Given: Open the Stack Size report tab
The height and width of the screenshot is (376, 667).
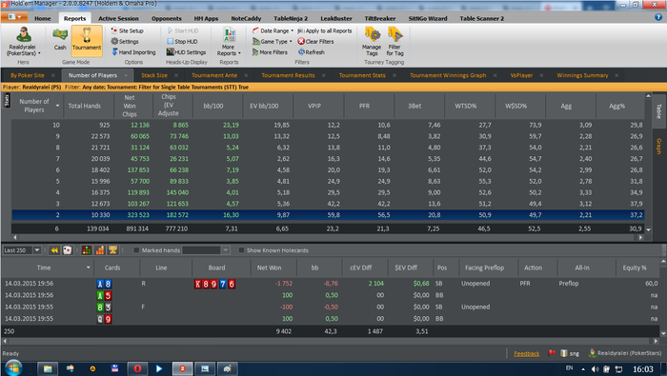Looking at the screenshot, I should pos(154,75).
